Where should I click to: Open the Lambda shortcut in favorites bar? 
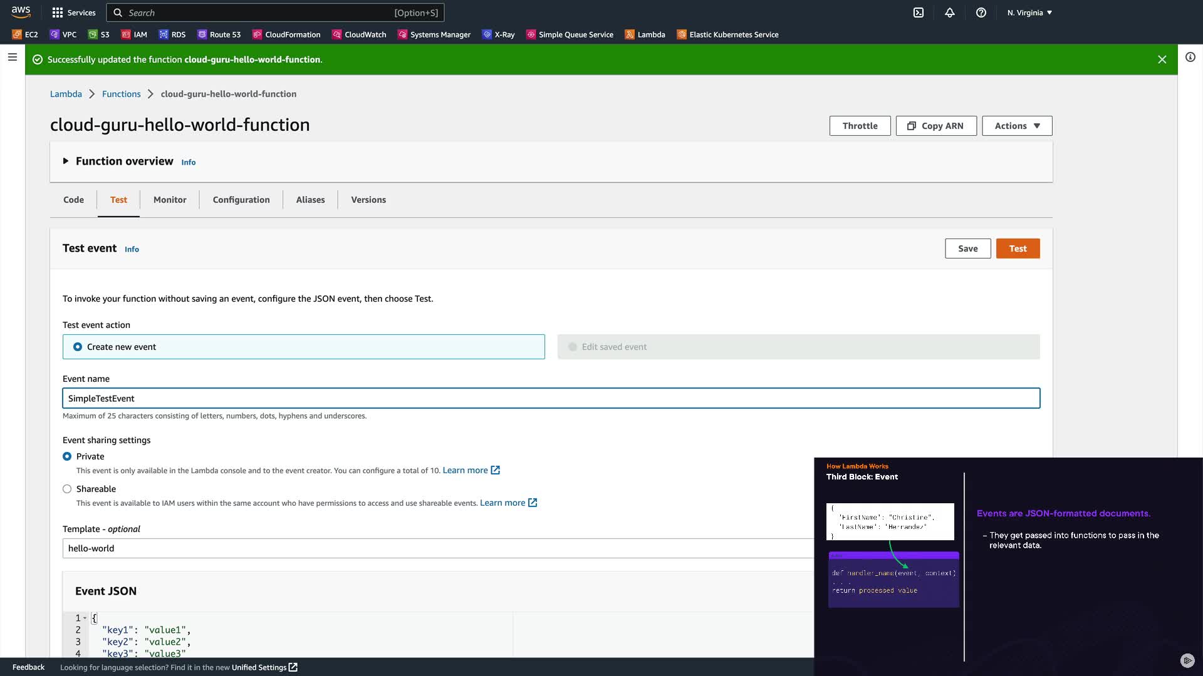coord(645,34)
